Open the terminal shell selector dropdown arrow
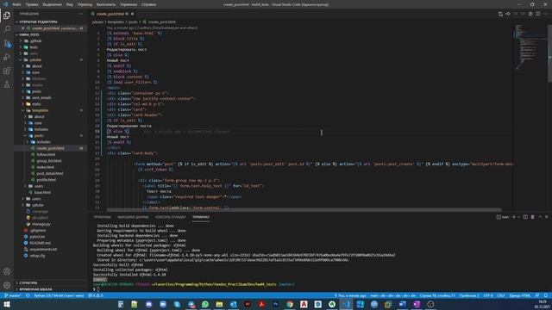The width and height of the screenshot is (552, 310). (518, 217)
